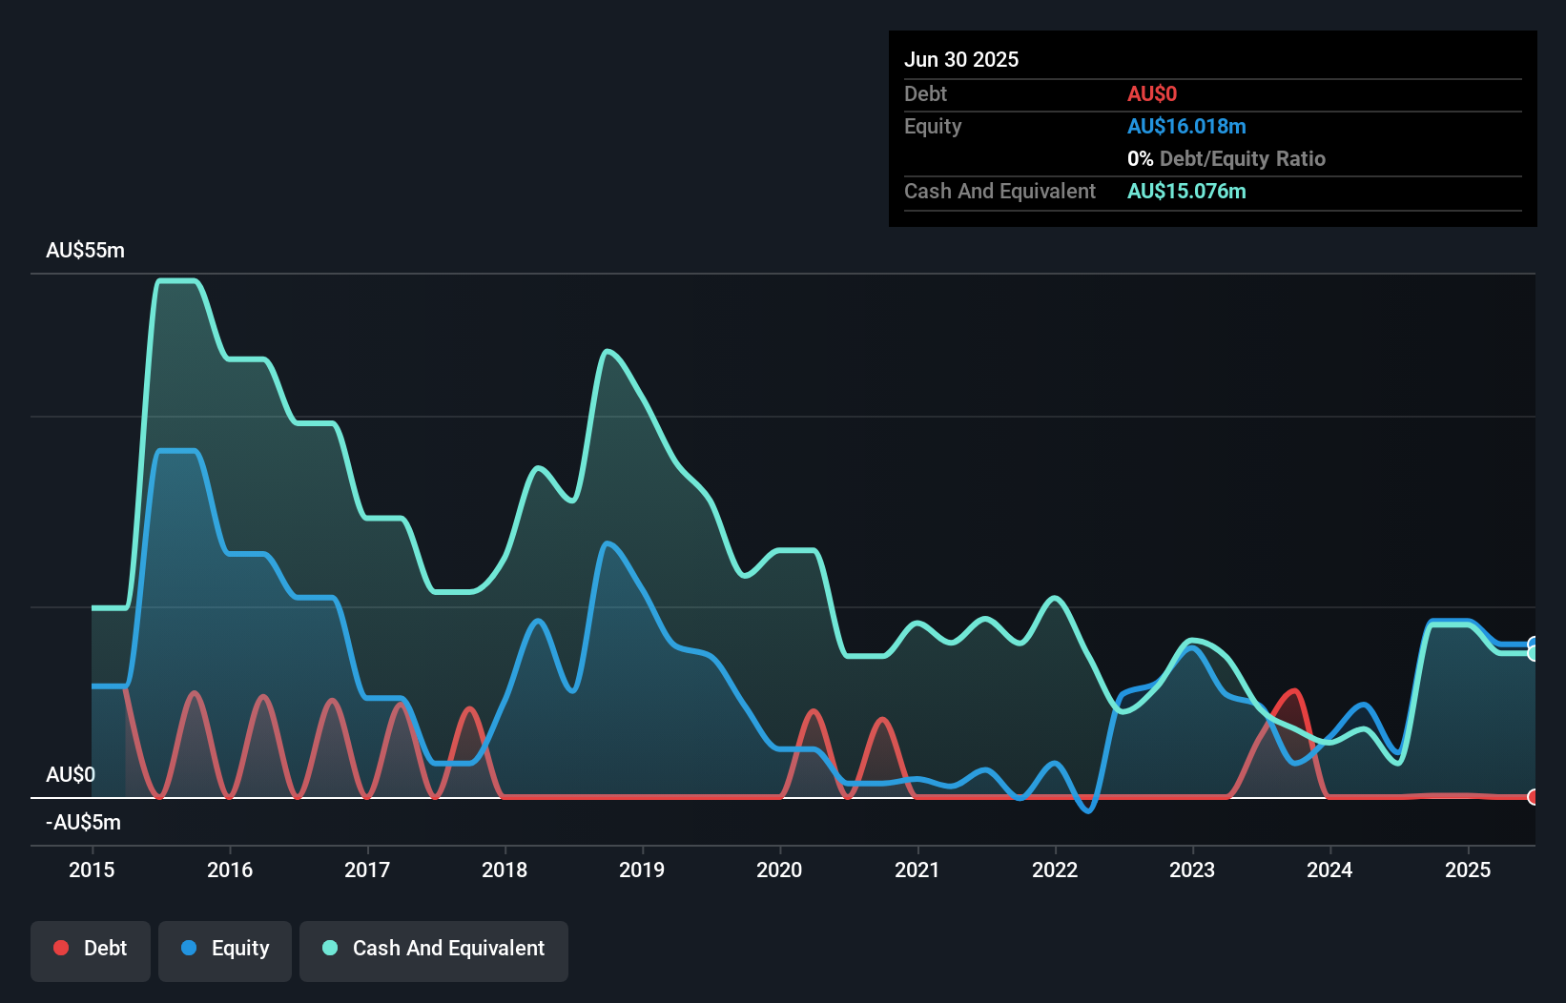
Task: Click the AU$0 zero baseline marker
Action: [72, 775]
